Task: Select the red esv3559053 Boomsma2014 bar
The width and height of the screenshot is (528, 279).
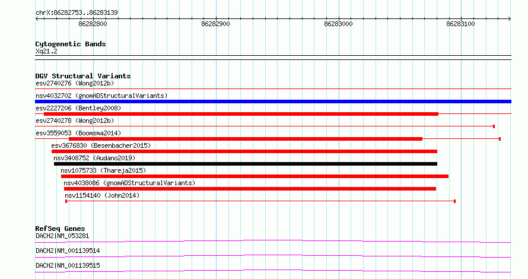Action: [246, 139]
